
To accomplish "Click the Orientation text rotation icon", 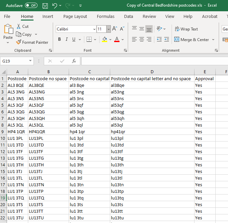I will click(159, 28).
